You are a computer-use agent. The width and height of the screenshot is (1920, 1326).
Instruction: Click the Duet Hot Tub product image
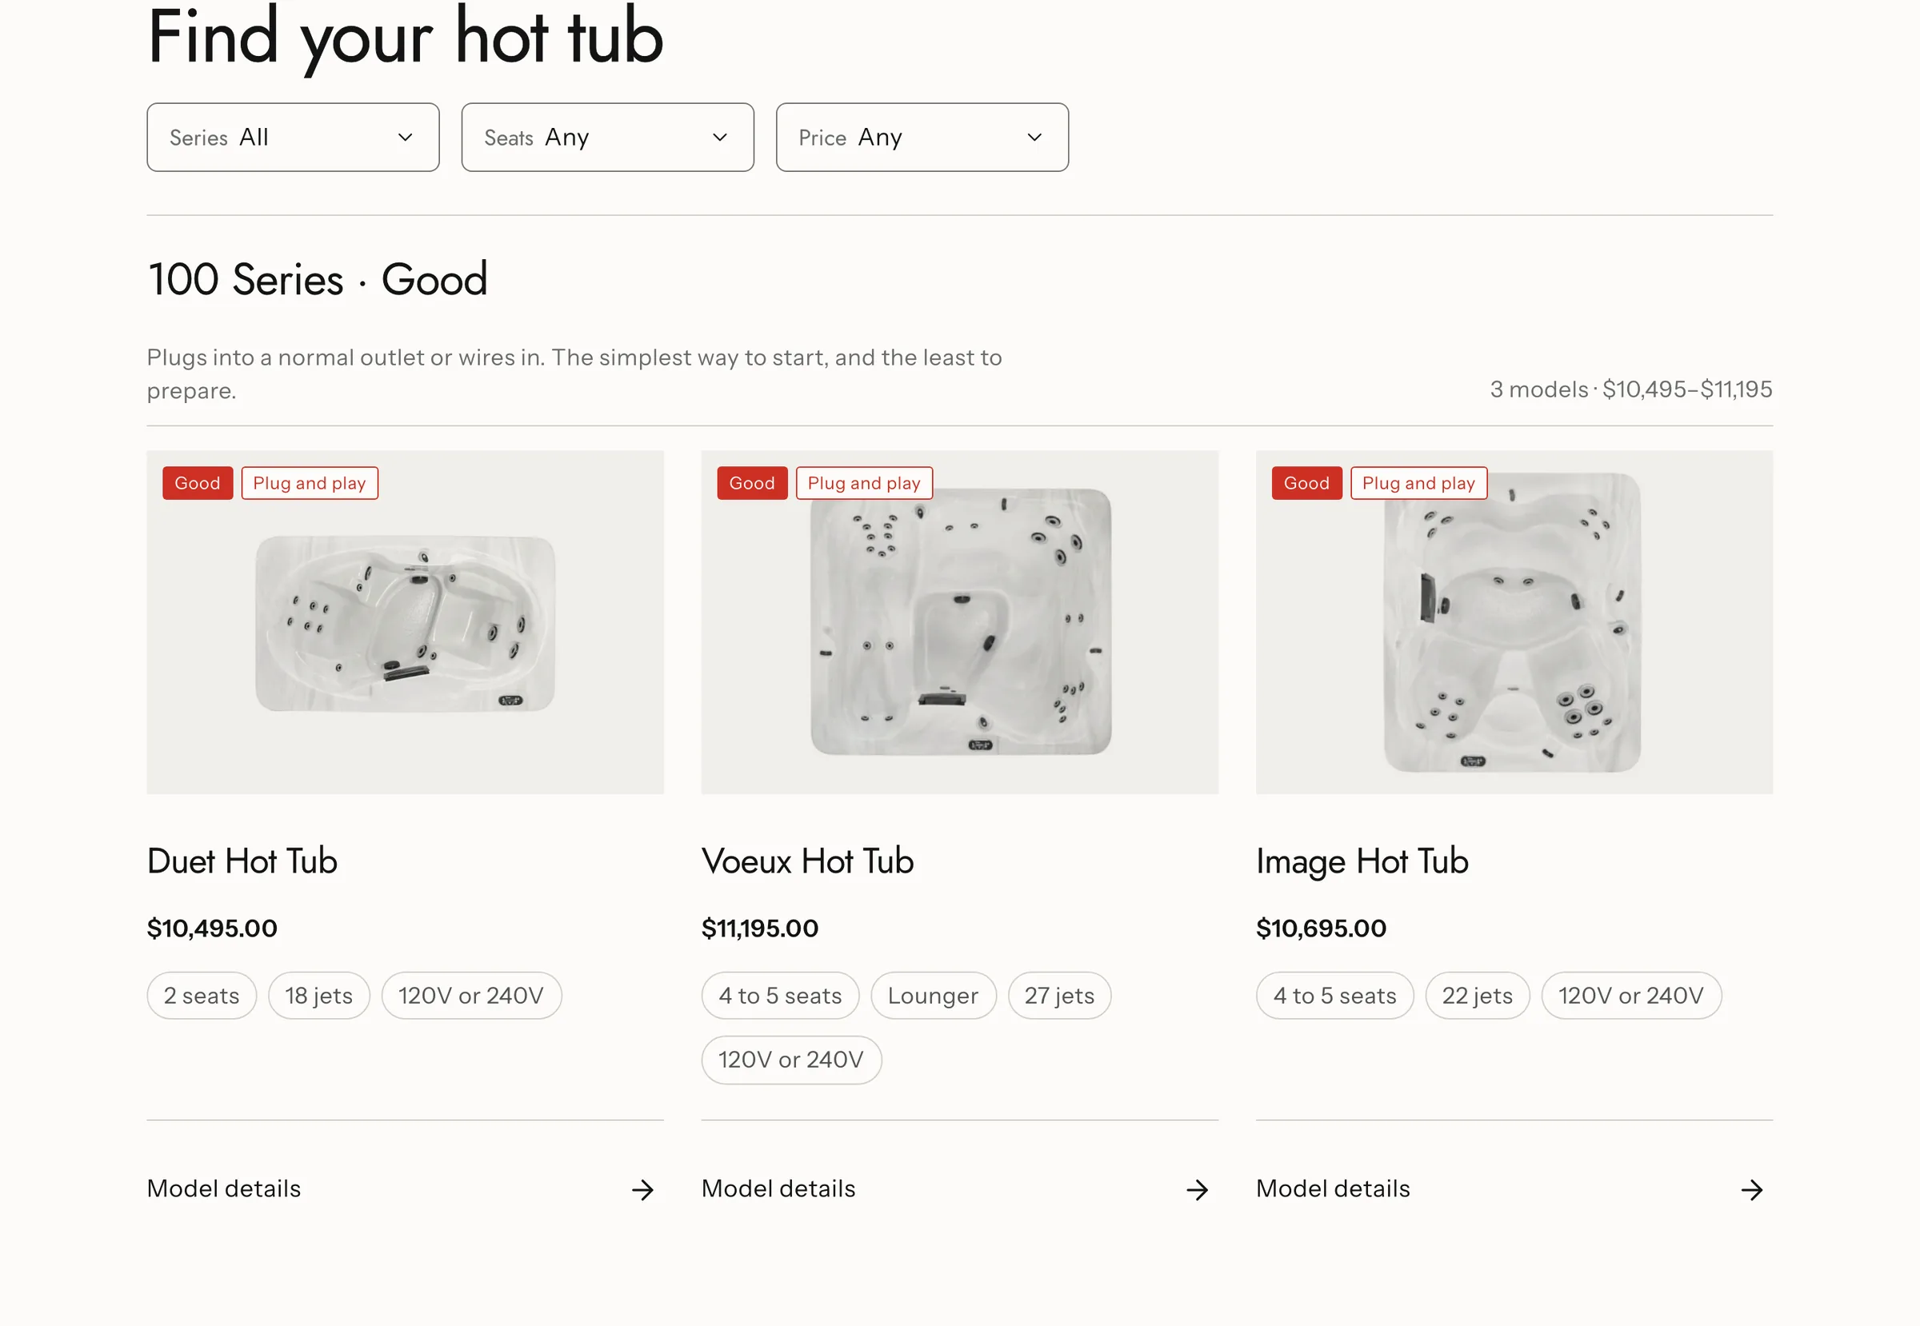405,622
